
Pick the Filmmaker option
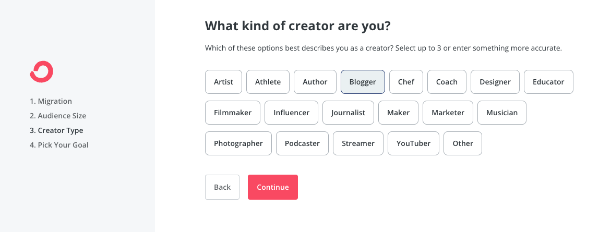pos(233,113)
